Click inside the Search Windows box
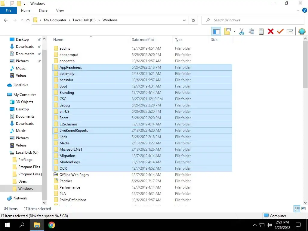The height and width of the screenshot is (231, 308). click(x=253, y=20)
